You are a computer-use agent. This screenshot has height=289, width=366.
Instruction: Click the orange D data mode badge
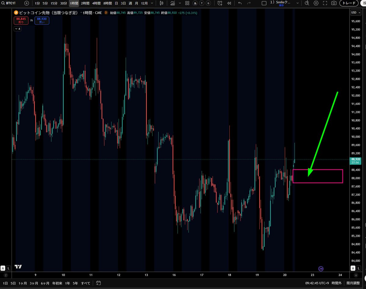coord(106,12)
